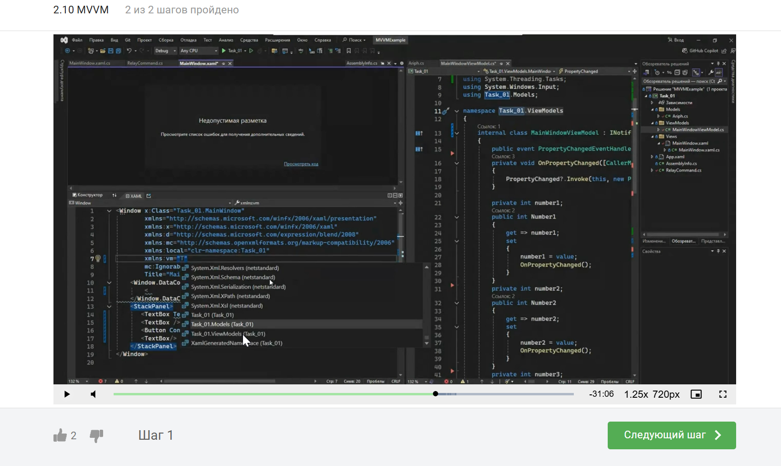
Task: Like this step with thumbs up
Action: pos(60,435)
